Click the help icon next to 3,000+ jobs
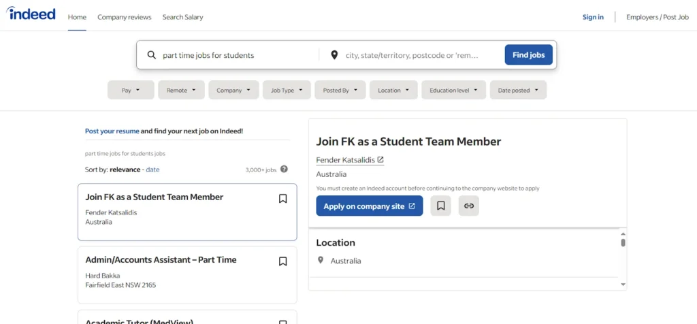 (284, 169)
